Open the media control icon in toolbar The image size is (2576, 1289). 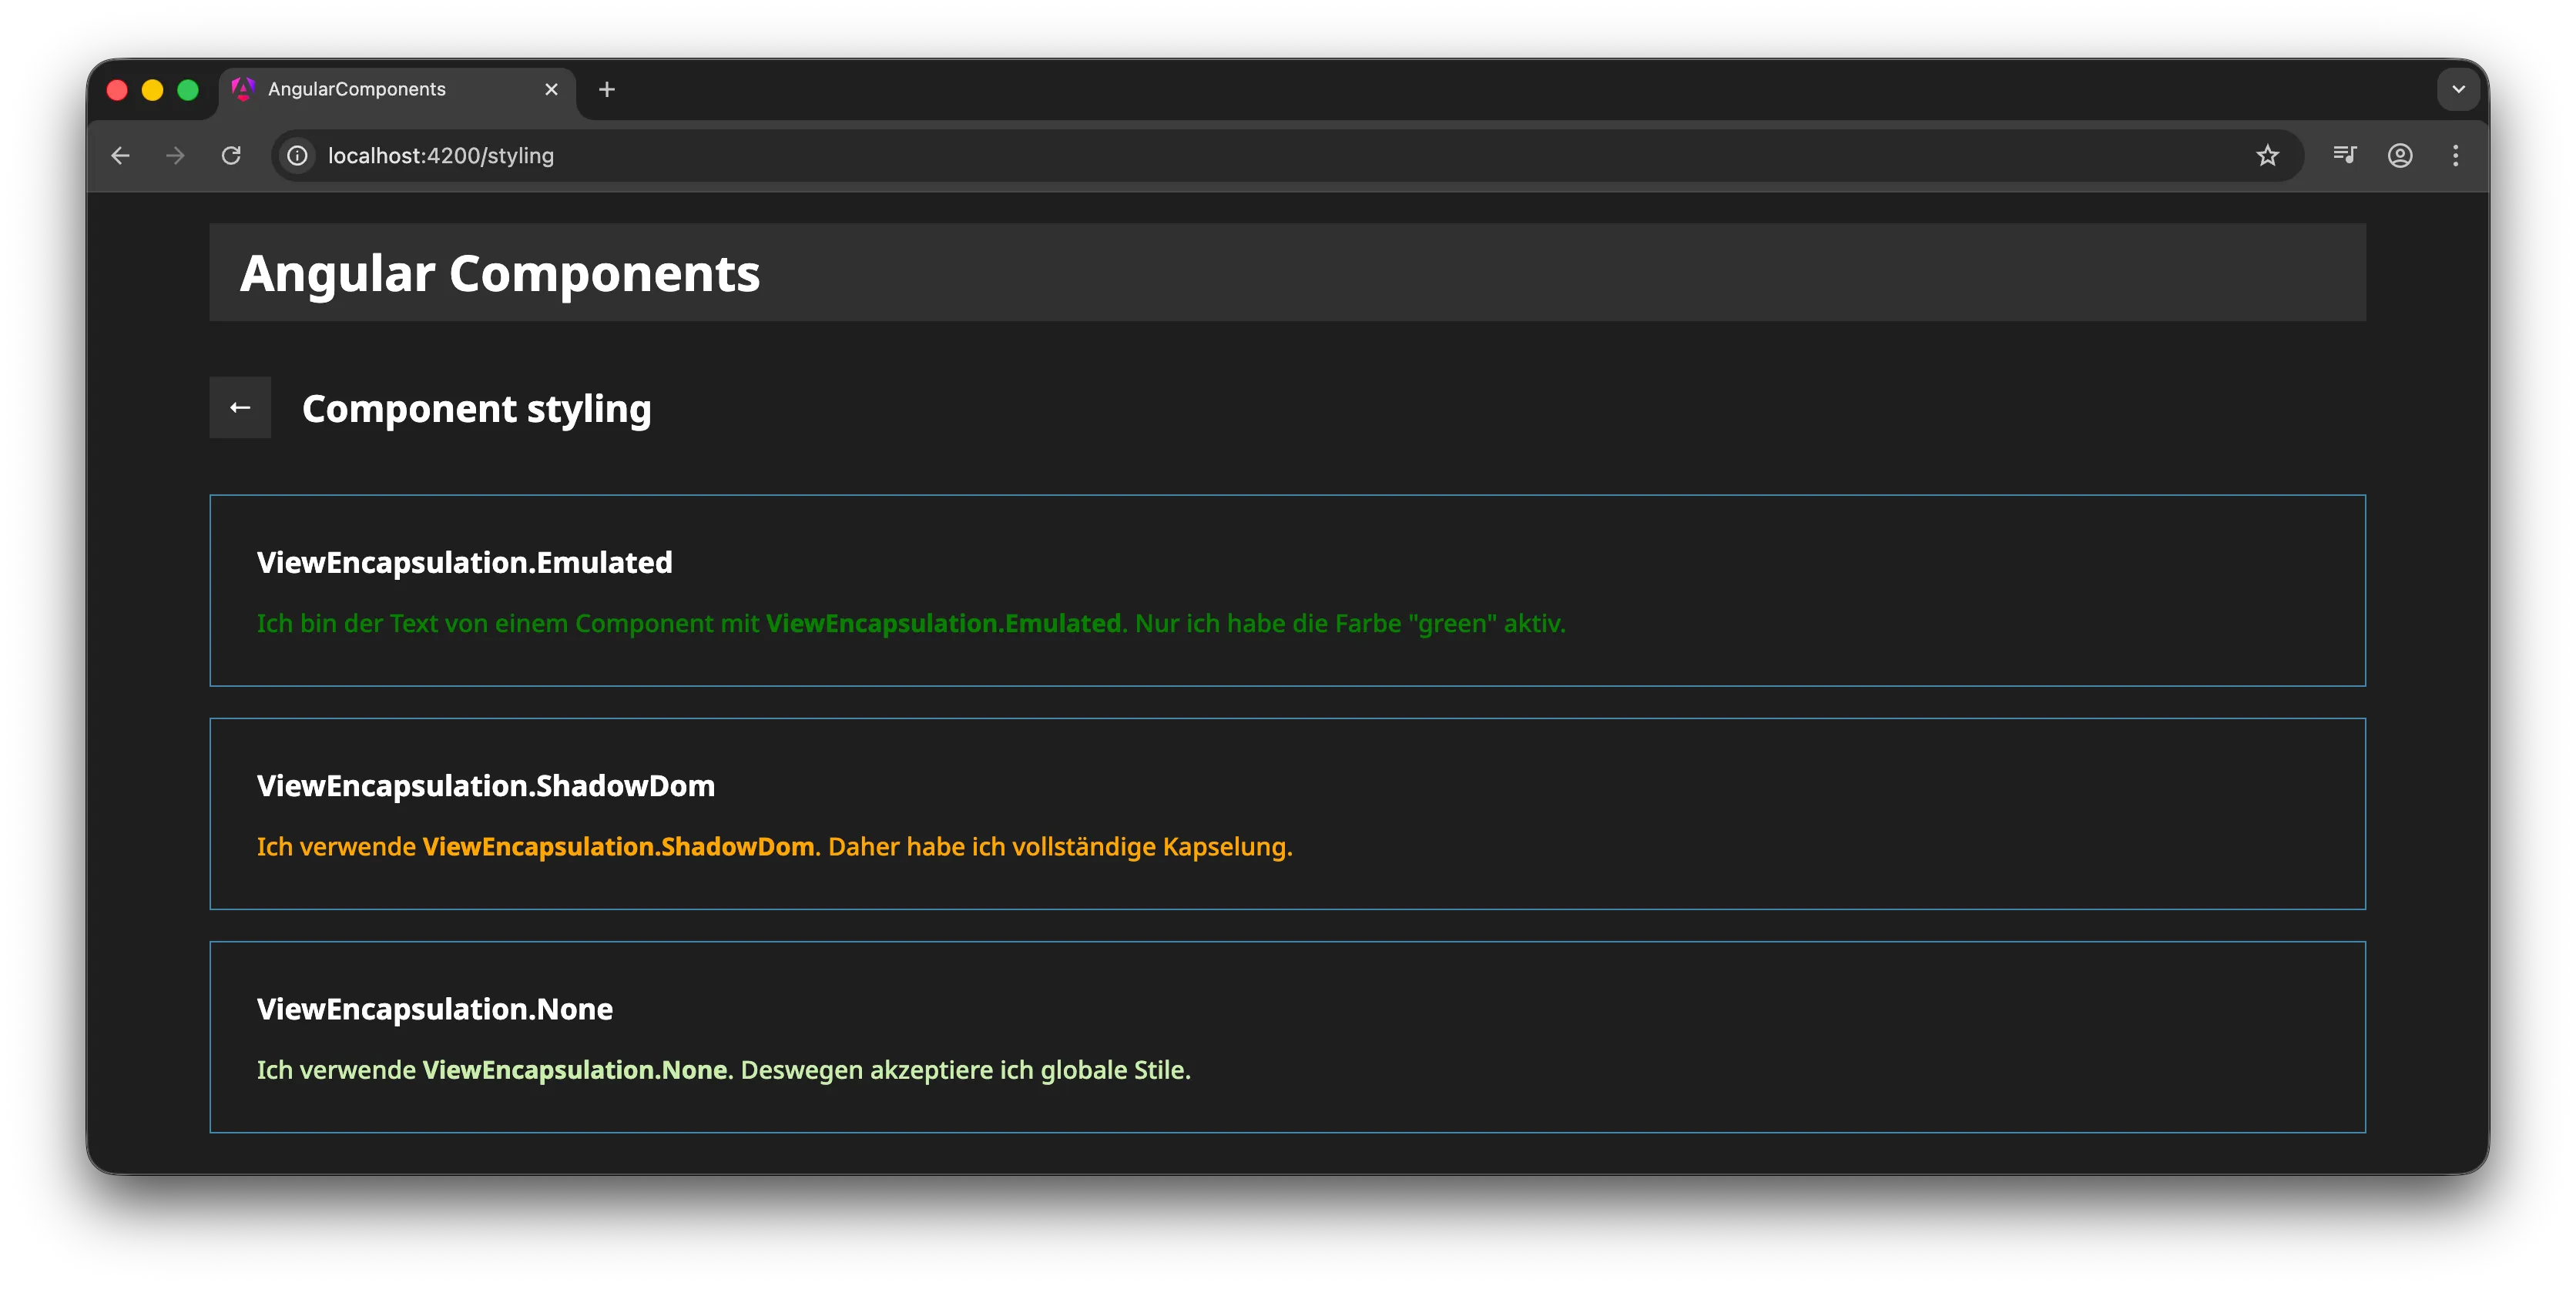point(2344,156)
